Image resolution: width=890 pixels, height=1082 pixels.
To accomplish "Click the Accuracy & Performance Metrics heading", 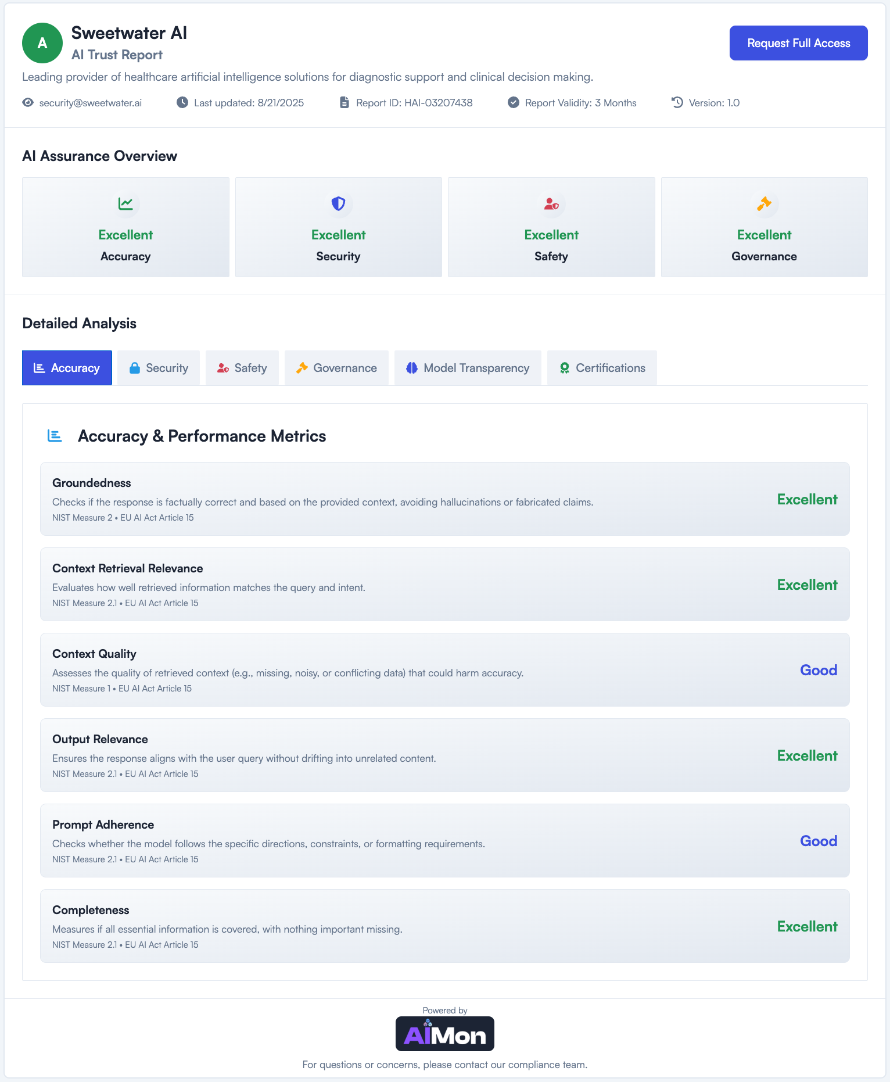I will tap(202, 436).
